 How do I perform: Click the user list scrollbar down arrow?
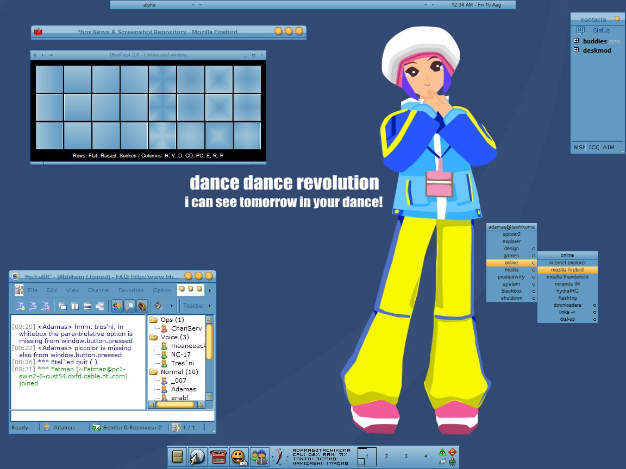click(209, 397)
